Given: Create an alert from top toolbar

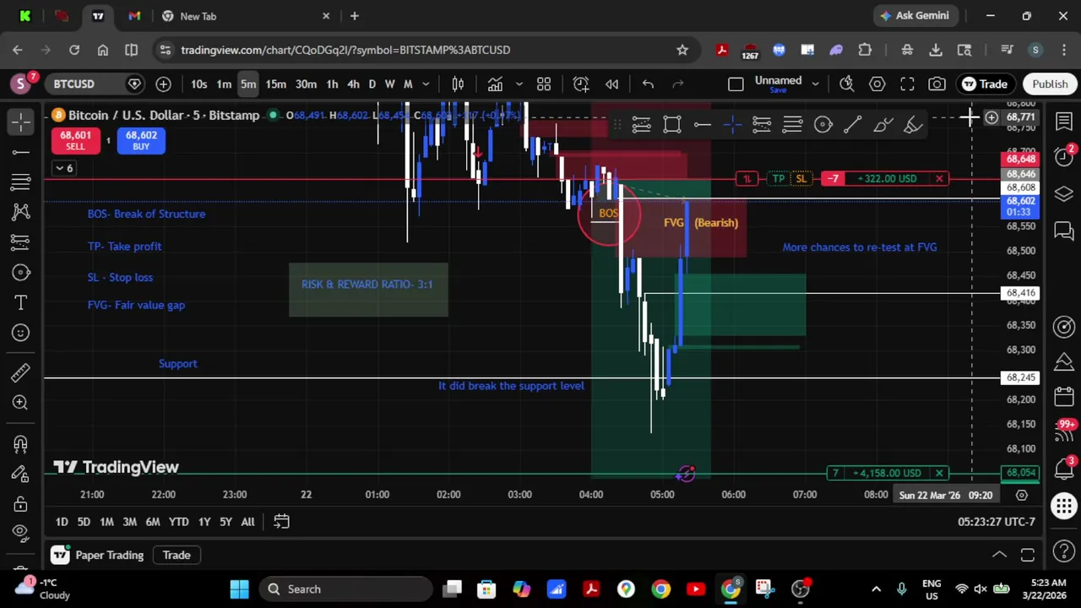Looking at the screenshot, I should click(581, 84).
